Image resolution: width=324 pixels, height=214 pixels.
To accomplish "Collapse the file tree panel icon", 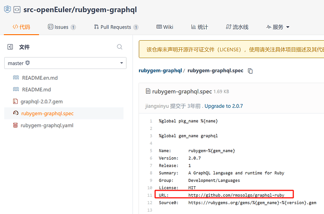I will pos(10,47).
